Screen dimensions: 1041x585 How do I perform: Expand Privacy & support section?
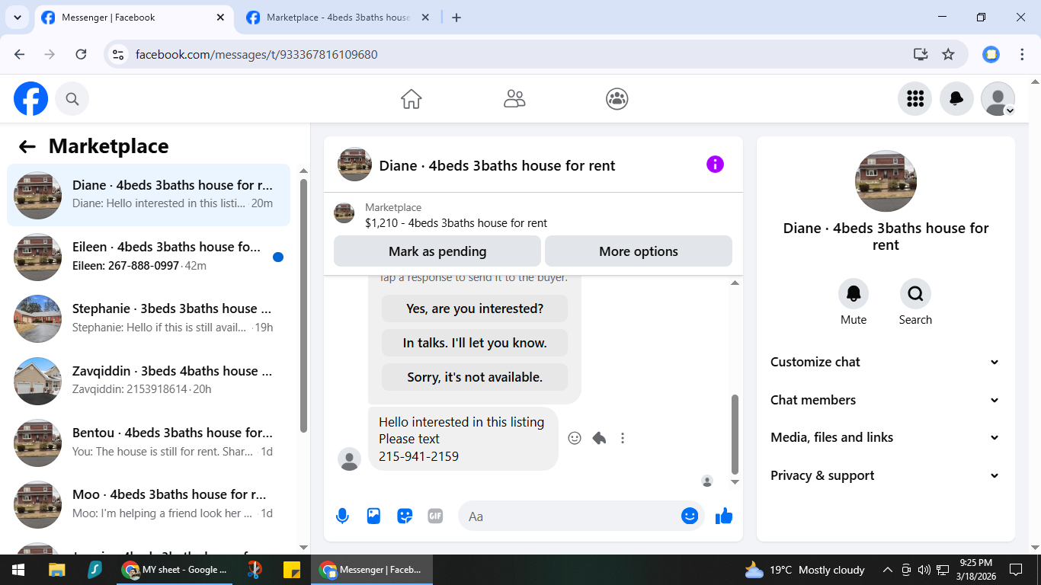[886, 475]
